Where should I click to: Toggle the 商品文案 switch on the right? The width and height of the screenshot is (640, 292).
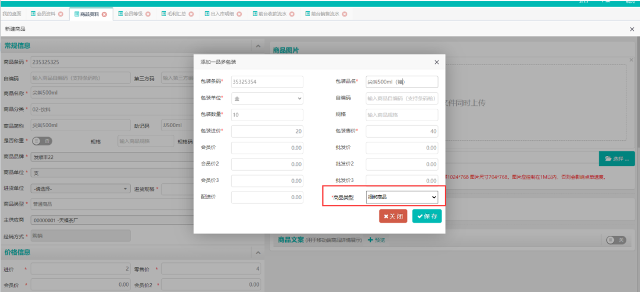[x=616, y=240]
